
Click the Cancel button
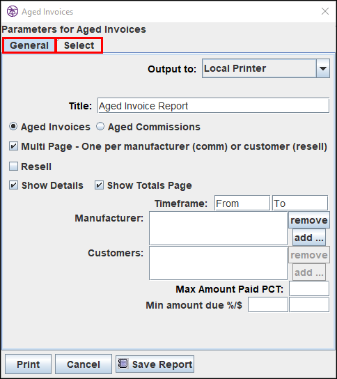point(84,364)
